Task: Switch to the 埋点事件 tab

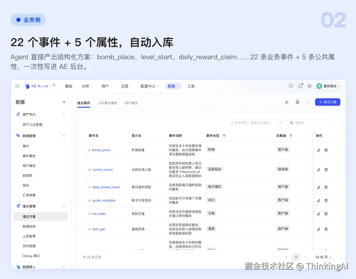Action: [x=83, y=103]
